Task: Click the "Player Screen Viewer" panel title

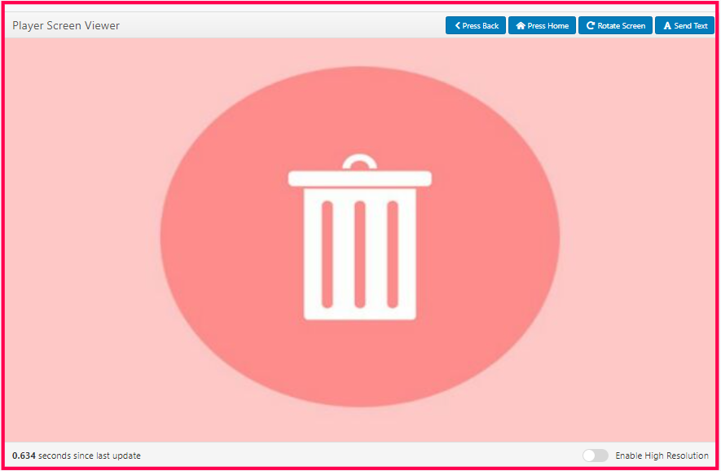Action: [x=66, y=26]
